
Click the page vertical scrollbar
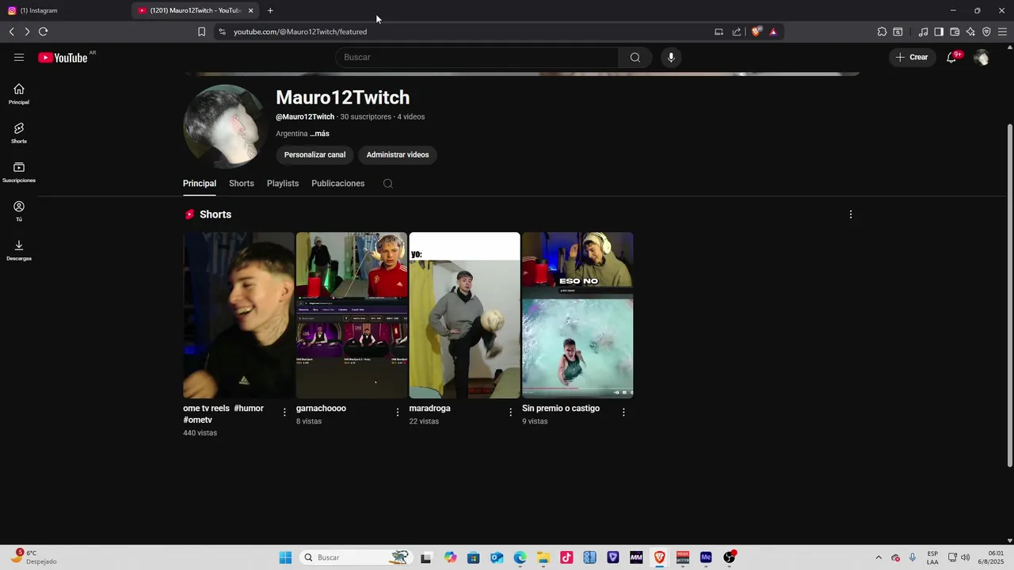pyautogui.click(x=1009, y=295)
